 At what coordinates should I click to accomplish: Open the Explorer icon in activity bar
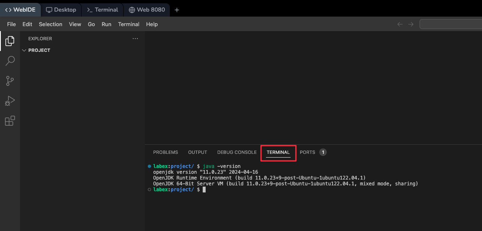tap(10, 41)
